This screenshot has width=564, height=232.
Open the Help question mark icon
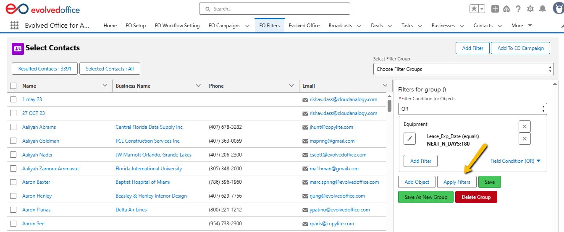coord(518,8)
